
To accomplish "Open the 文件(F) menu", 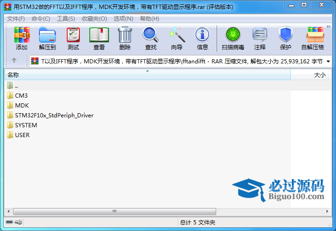I will (16, 19).
